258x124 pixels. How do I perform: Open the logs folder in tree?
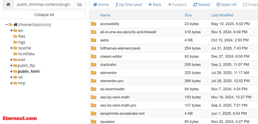point(21,42)
